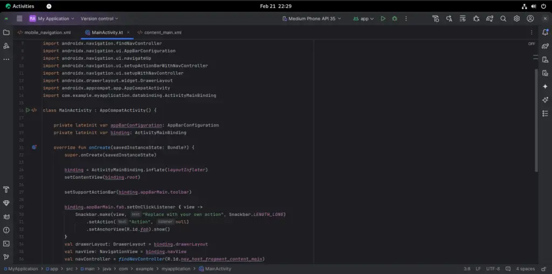
Task: Click related XML file gutter icon line 16
Action: click(34, 110)
